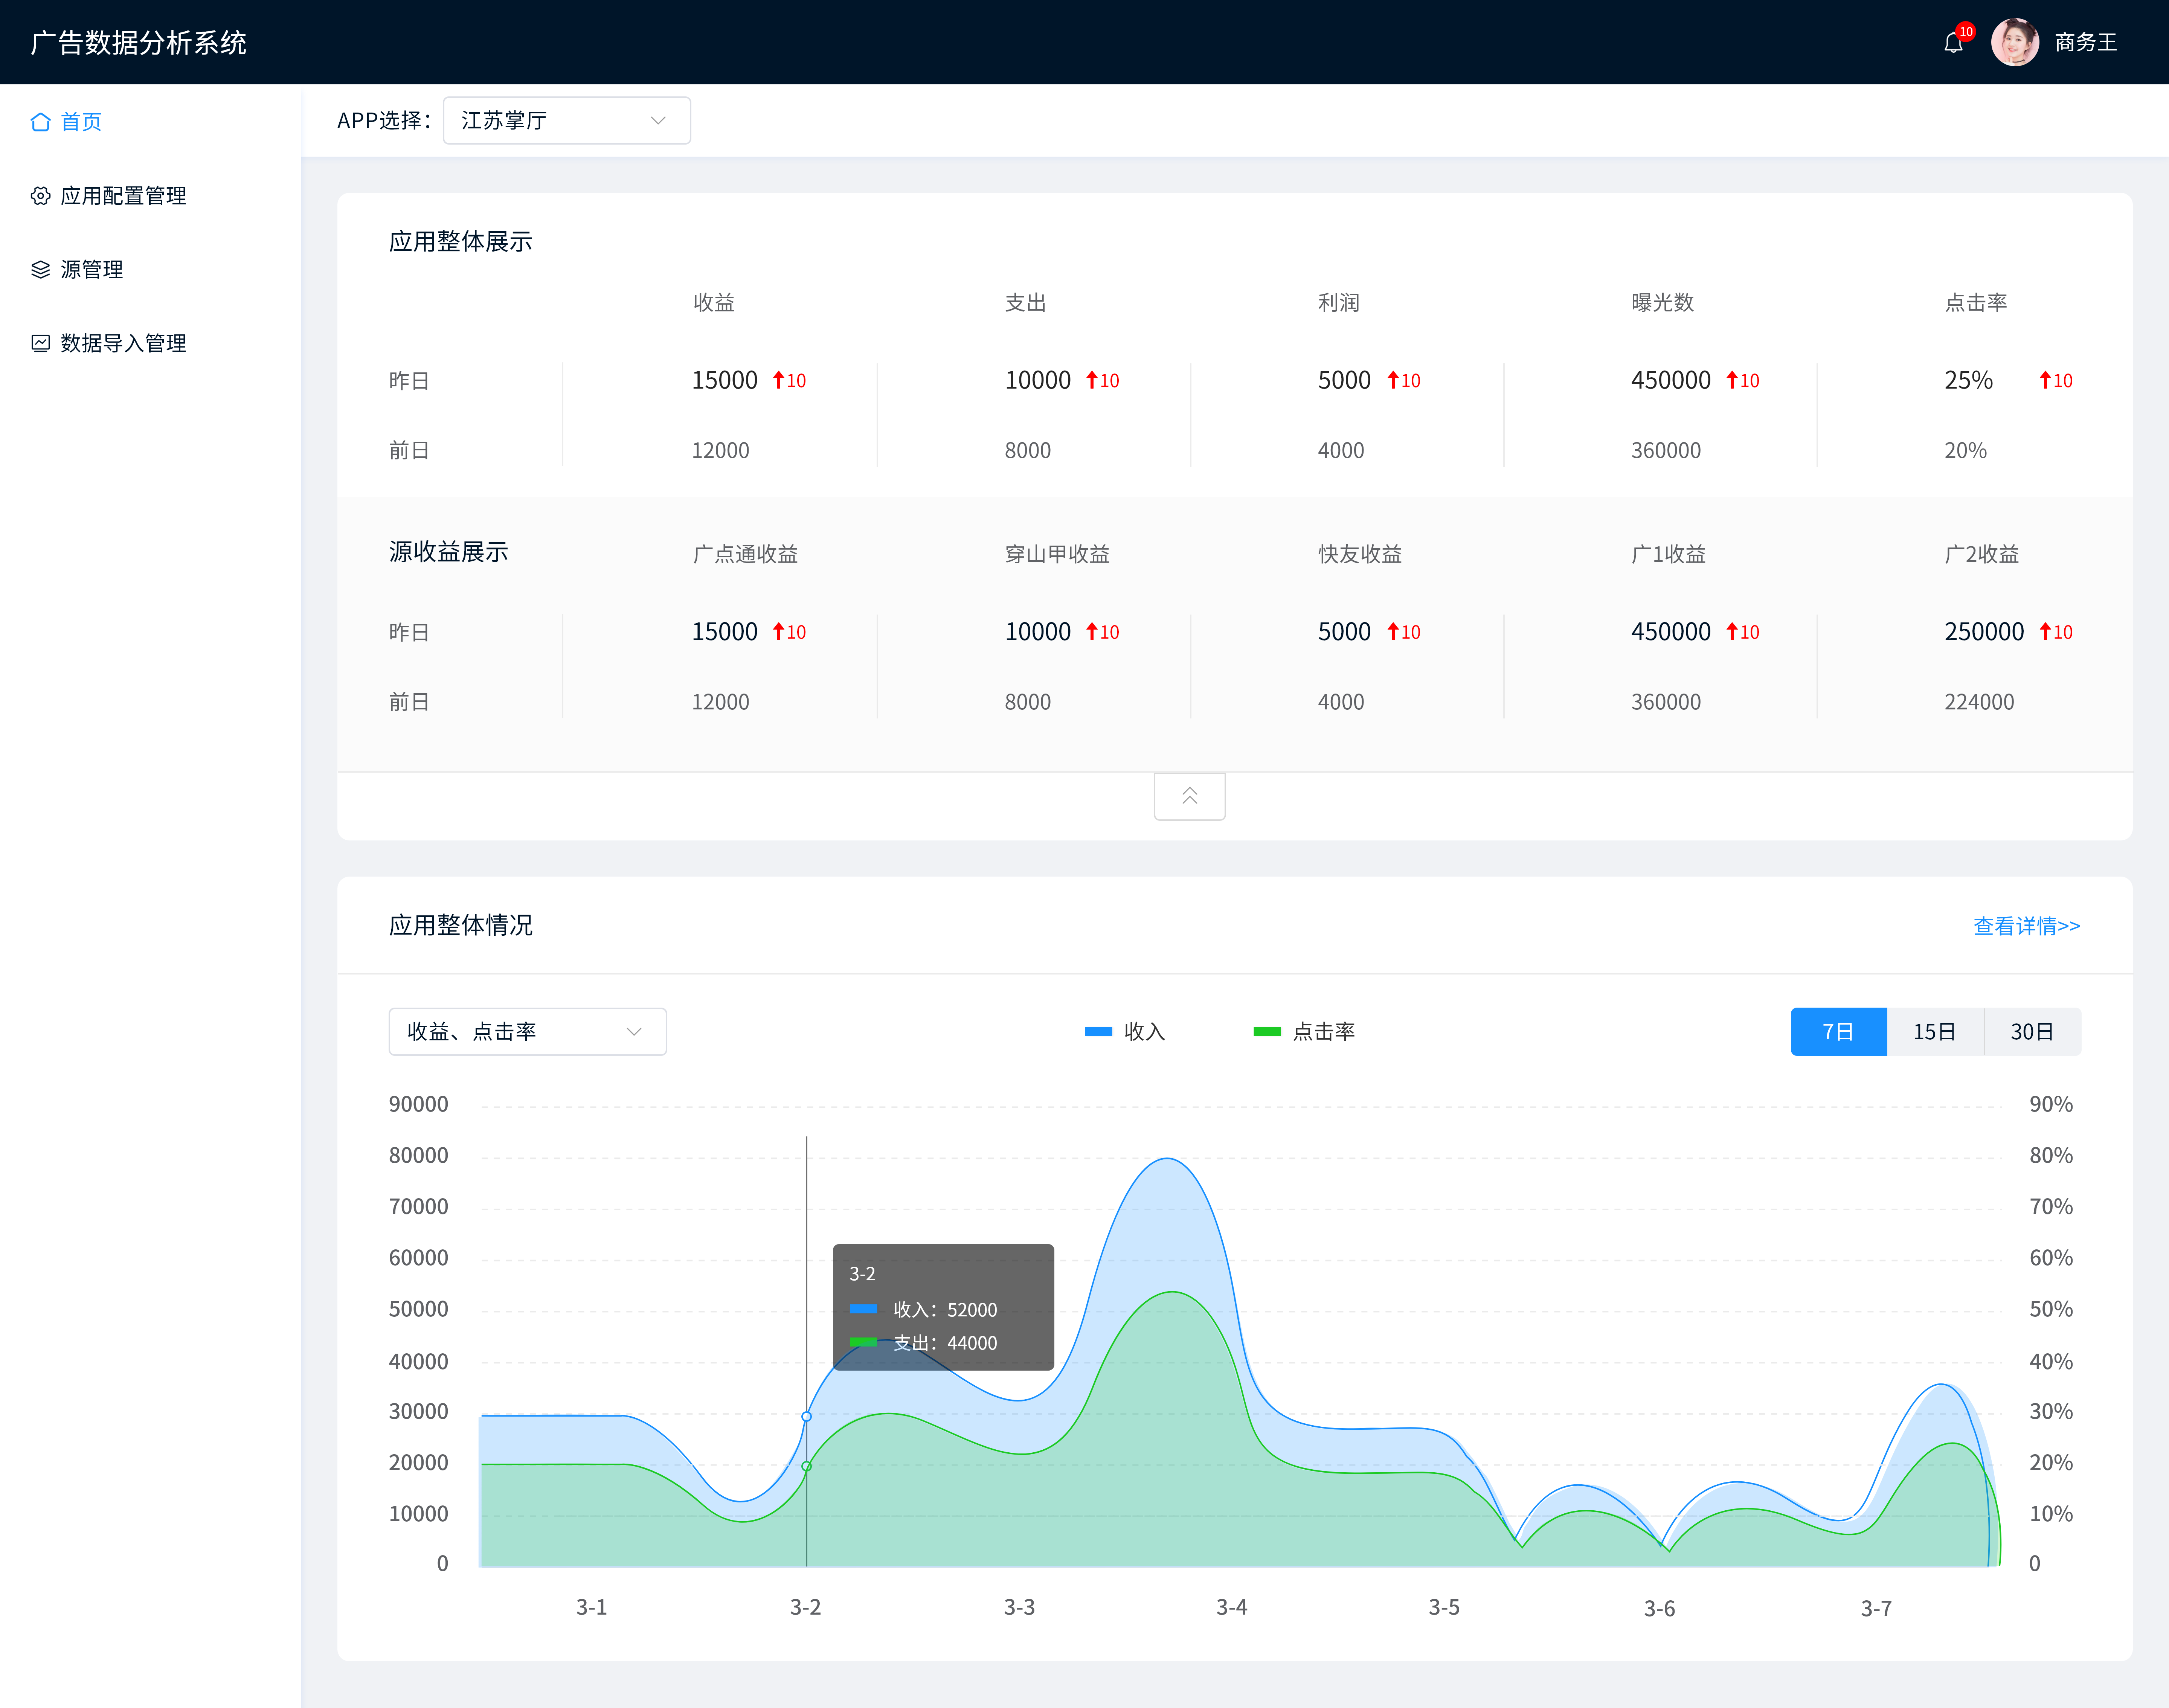Open the notification bell icon
This screenshot has height=1708, width=2169.
tap(1952, 43)
